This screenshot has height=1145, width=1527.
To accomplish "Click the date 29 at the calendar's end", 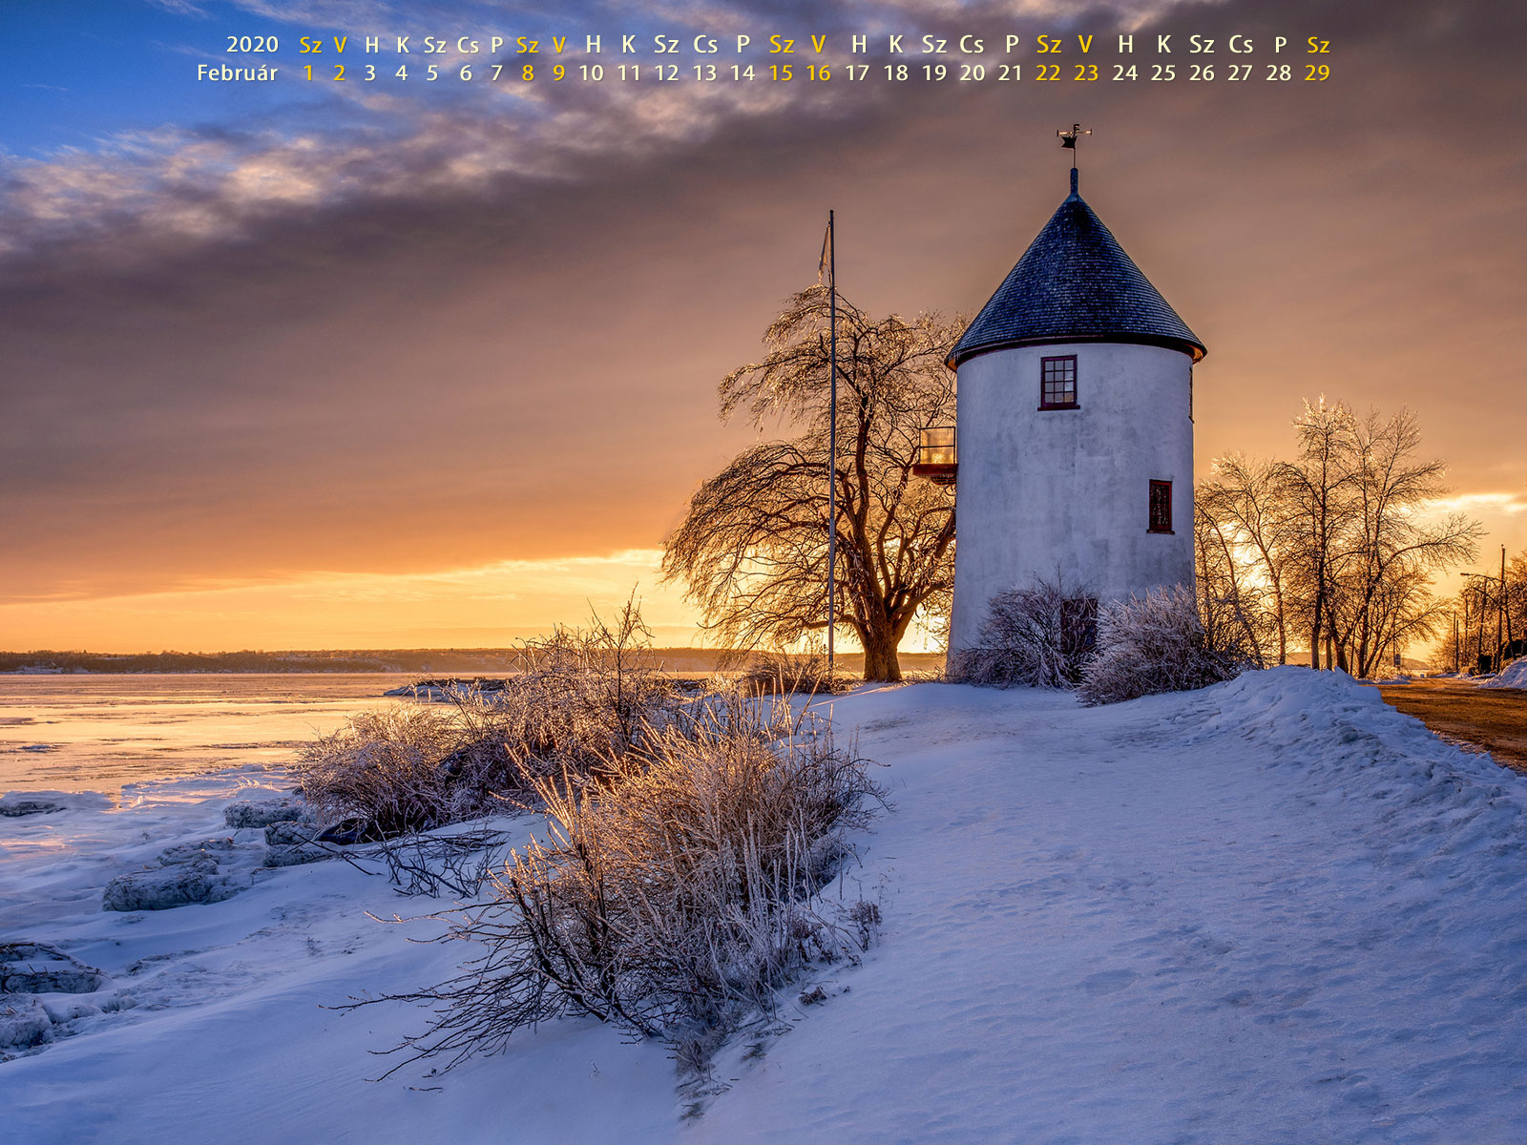I will (1317, 71).
